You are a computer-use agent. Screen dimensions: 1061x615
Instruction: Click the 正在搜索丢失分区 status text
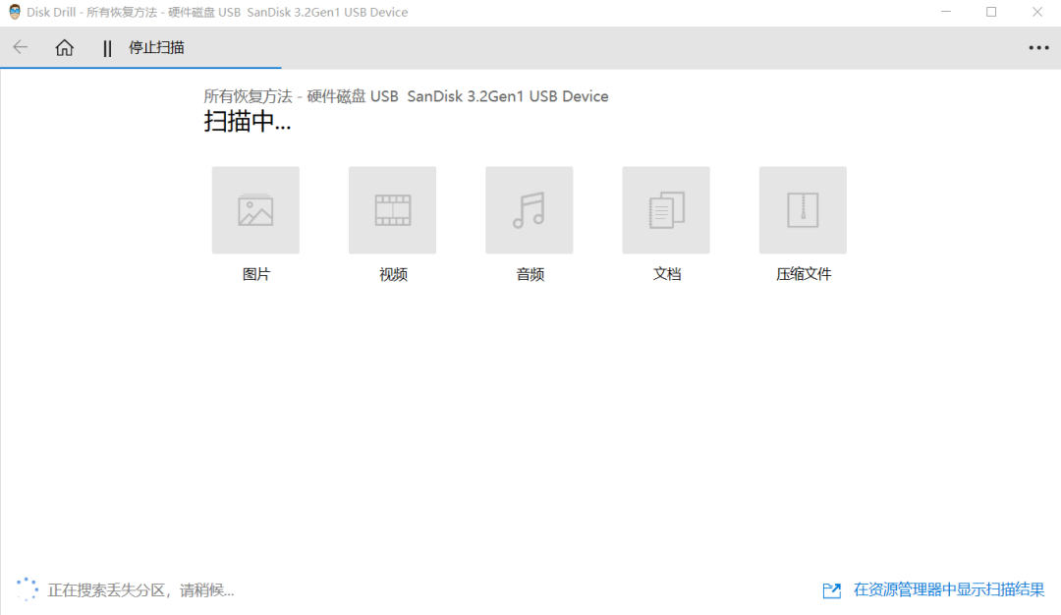[140, 589]
